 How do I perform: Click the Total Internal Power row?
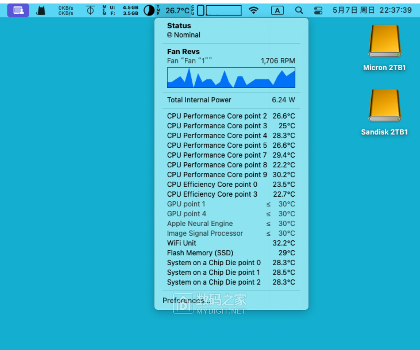[231, 100]
